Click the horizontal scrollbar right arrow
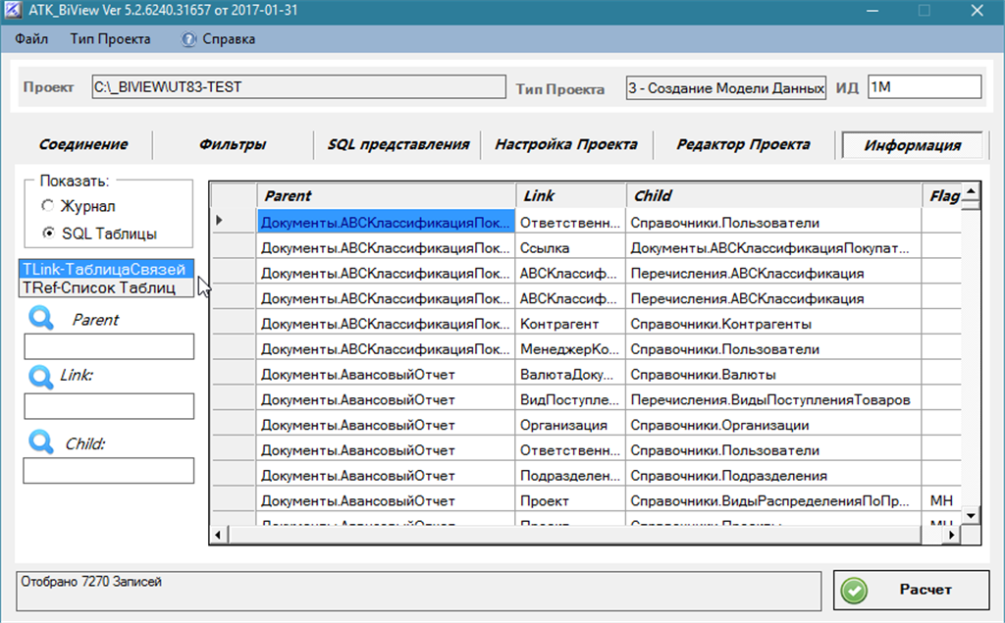This screenshot has height=623, width=1005. [952, 535]
